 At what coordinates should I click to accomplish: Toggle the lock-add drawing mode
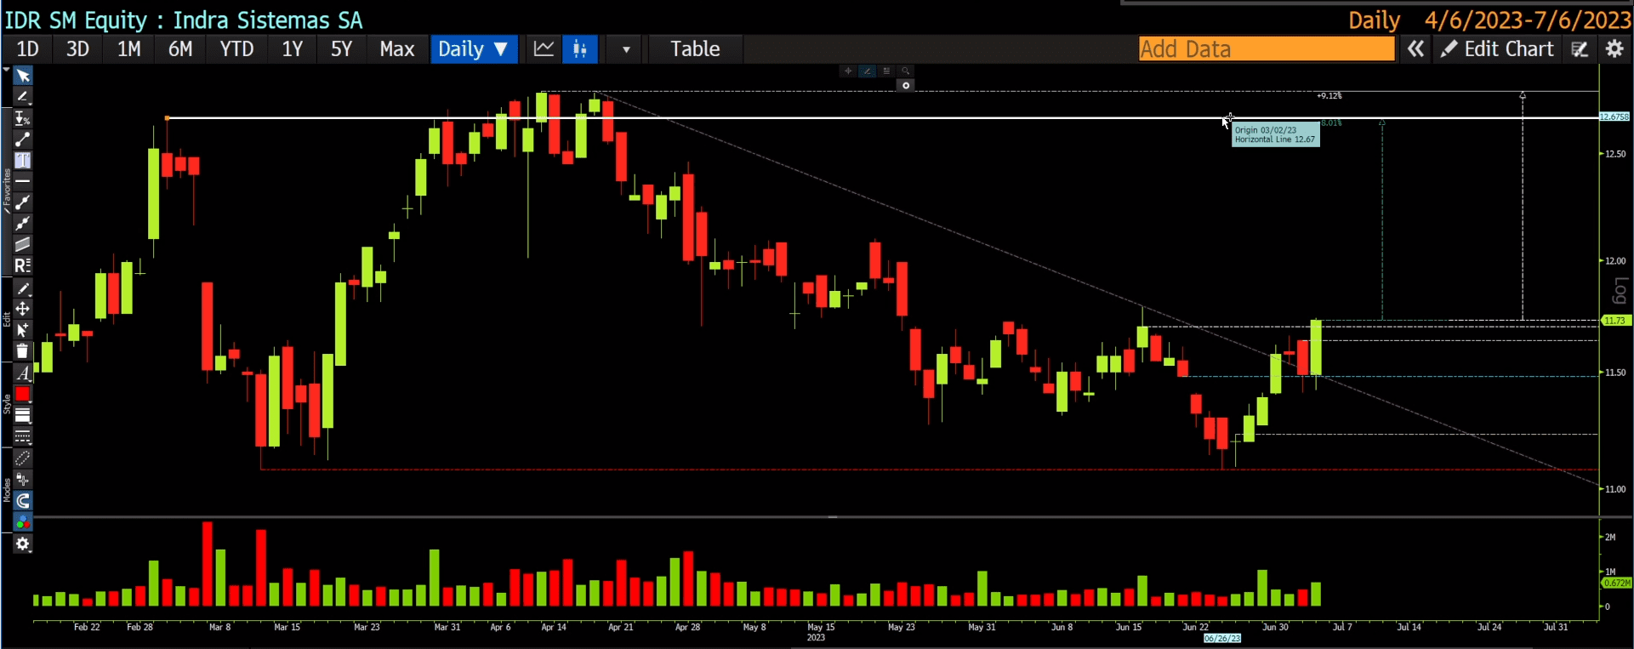23,480
